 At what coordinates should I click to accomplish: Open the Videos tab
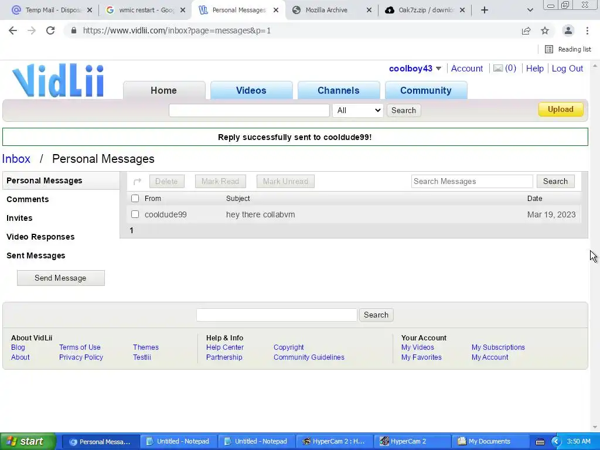251,90
